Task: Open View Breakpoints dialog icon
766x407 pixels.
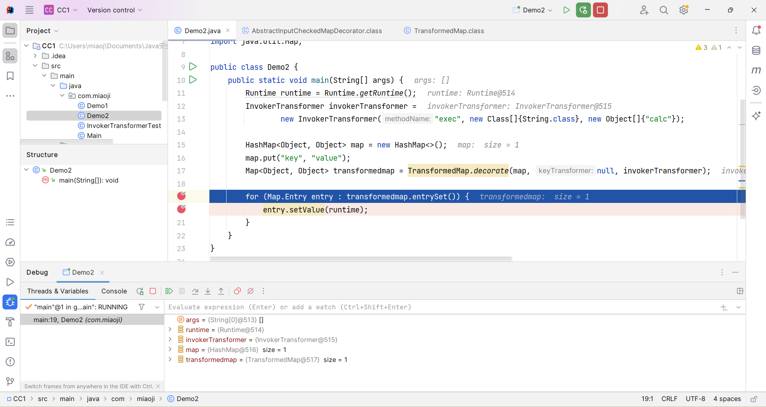Action: pos(237,291)
